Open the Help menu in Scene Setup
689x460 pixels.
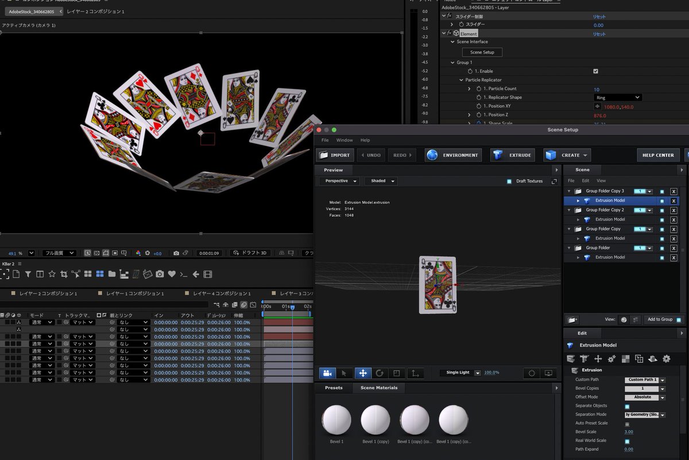pos(365,141)
